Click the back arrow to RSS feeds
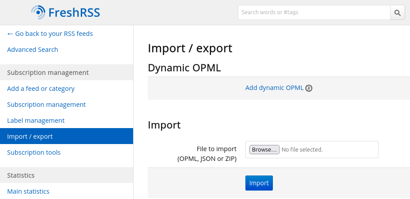The width and height of the screenshot is (410, 199). [x=11, y=34]
